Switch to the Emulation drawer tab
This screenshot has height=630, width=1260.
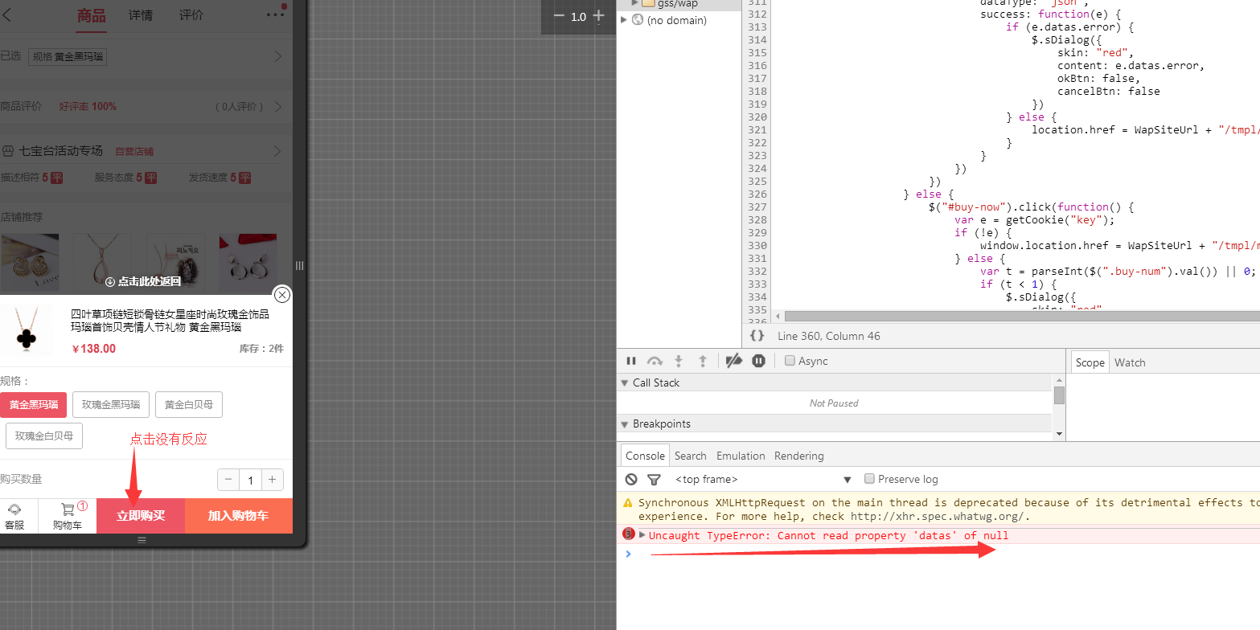pos(741,456)
